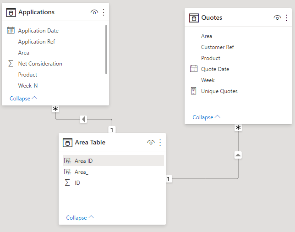The height and width of the screenshot is (232, 295).
Task: Select the Application Date field
Action: coord(38,31)
